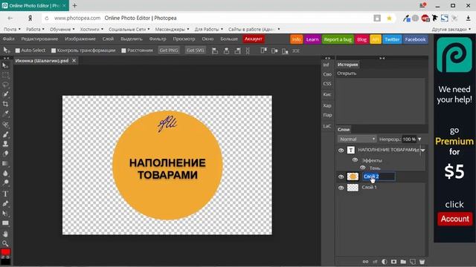Open the Почта bookmarks folder
Screen dimensions: 476x267
point(12,30)
